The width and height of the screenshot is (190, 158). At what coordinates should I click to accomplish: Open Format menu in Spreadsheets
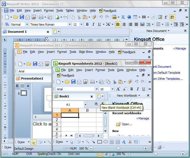point(100,70)
